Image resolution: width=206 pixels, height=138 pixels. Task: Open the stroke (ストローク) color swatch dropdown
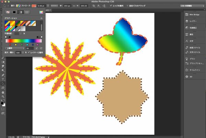34,6
